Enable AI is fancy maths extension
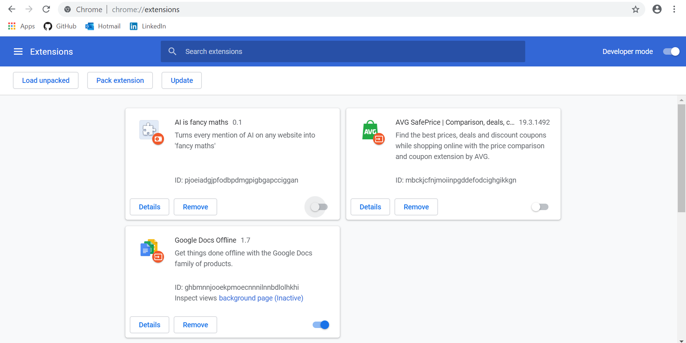 [x=319, y=207]
